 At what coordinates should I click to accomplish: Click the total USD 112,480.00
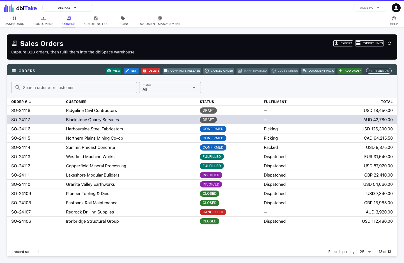pyautogui.click(x=377, y=221)
